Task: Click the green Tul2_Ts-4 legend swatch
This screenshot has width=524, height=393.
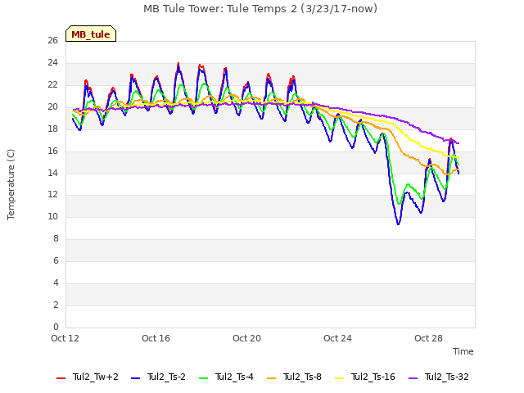Action: pyautogui.click(x=204, y=378)
